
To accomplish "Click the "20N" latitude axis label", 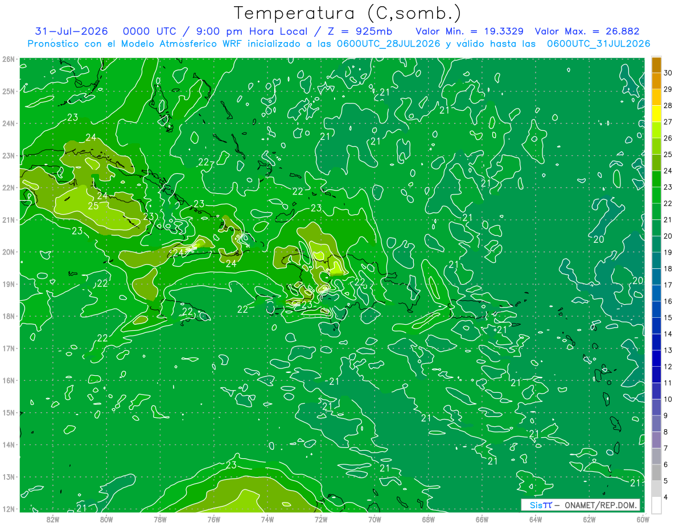I will [9, 252].
